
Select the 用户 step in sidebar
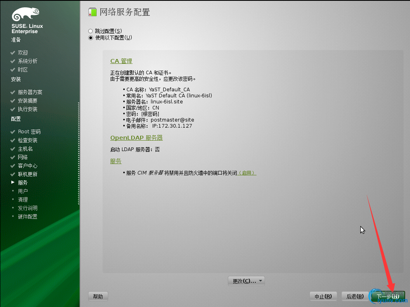pyautogui.click(x=23, y=191)
